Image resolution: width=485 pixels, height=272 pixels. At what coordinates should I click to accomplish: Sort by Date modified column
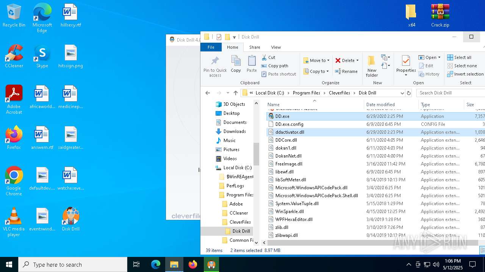[391, 105]
